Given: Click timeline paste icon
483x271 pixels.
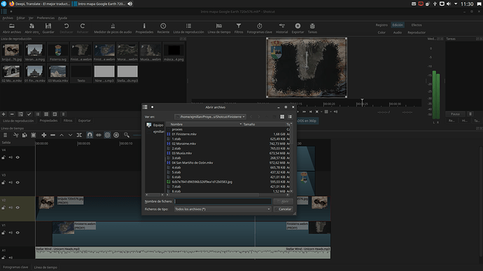Looking at the screenshot, I should [34, 135].
